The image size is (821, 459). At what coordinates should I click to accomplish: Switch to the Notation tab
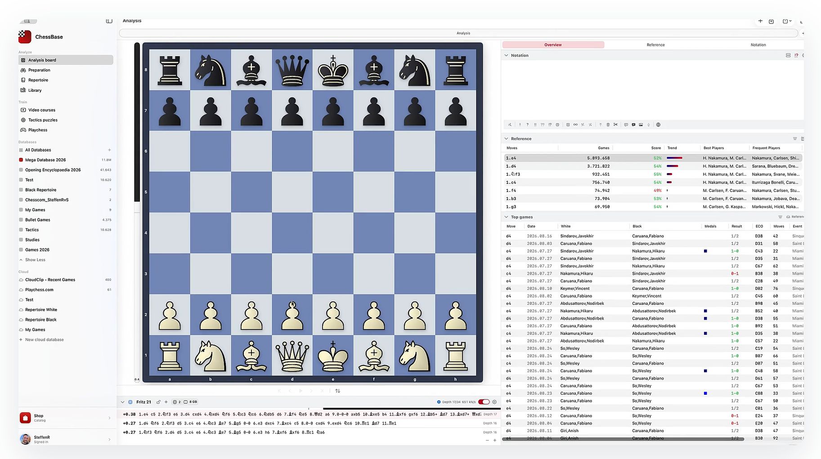(x=758, y=45)
